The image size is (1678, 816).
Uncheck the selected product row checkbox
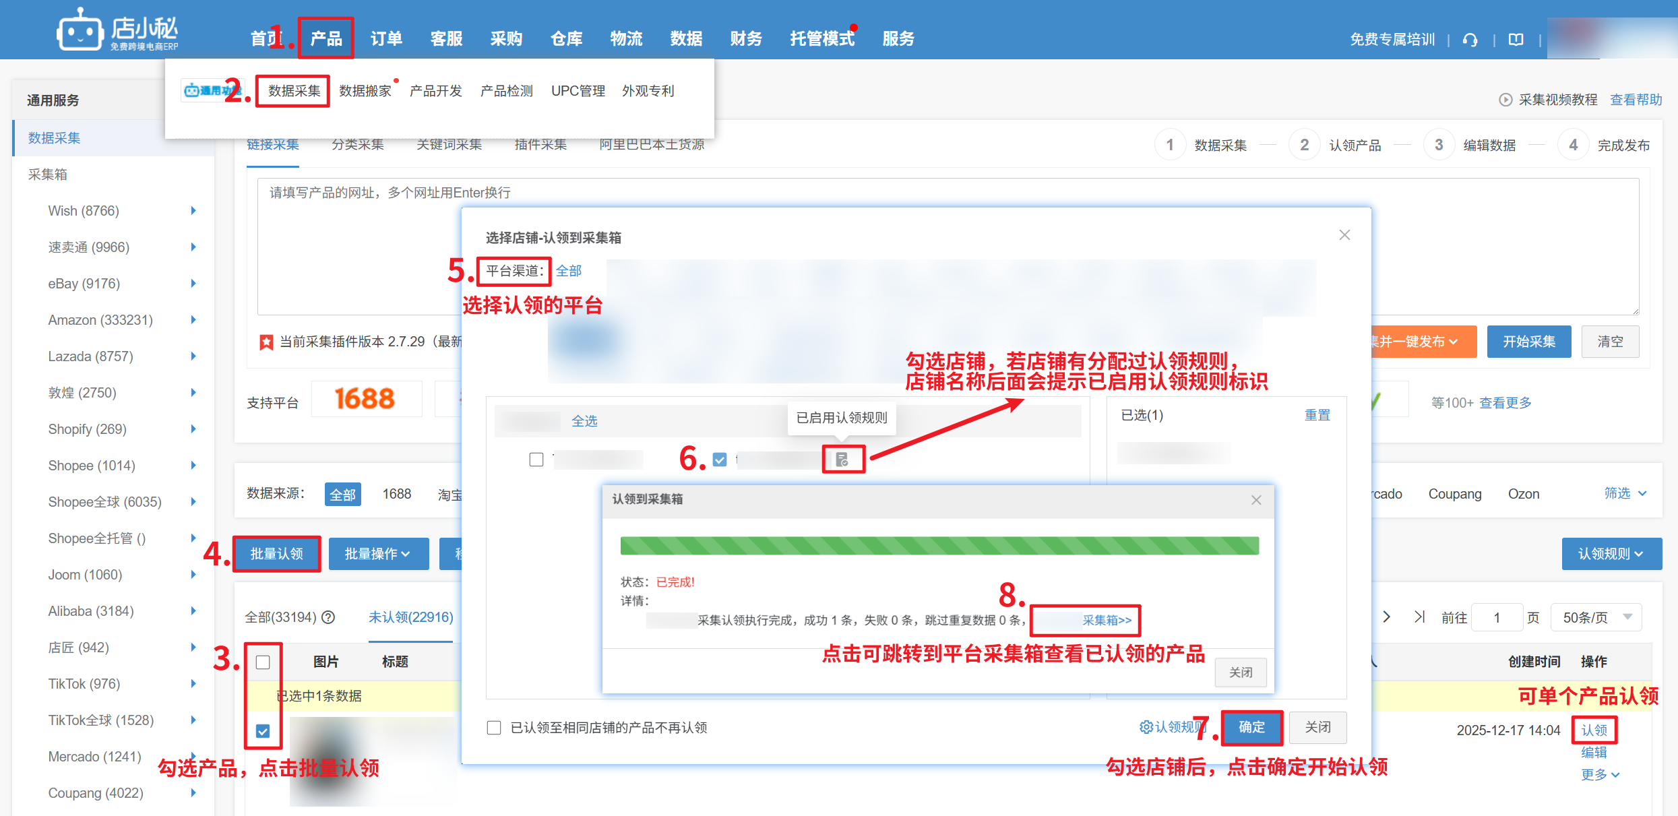click(263, 731)
